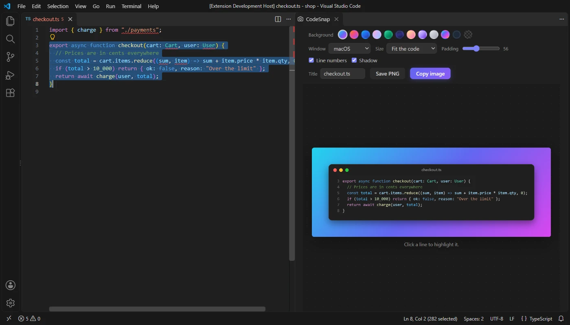Disable the Line numbers checkbox

coord(311,61)
